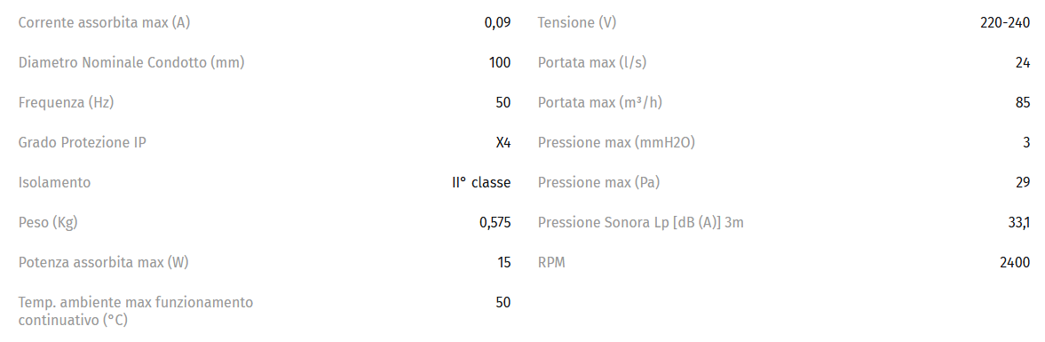Screen dimensions: 1045x342
Task: Click the 0,09 current value
Action: [x=498, y=23]
